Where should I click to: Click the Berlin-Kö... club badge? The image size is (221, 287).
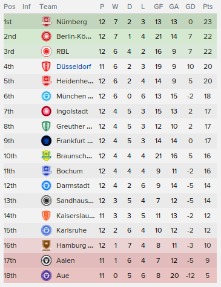tap(46, 36)
